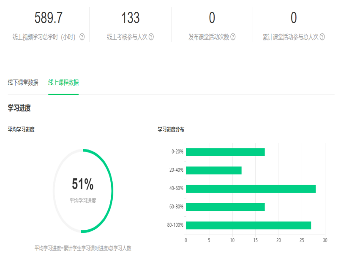Click the 51% value inside the ring
338x253 pixels.
pyautogui.click(x=83, y=185)
